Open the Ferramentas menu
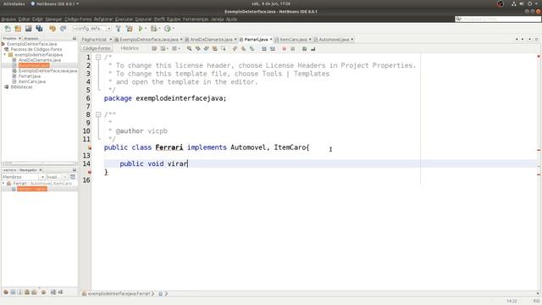The height and width of the screenshot is (305, 542). [x=196, y=19]
